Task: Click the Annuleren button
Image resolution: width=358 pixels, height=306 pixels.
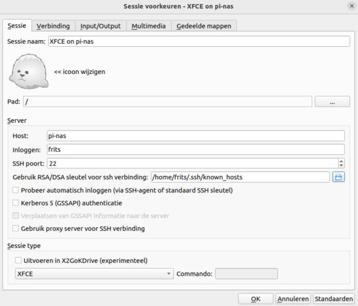Action: 293,299
